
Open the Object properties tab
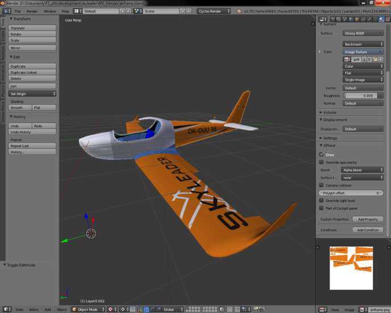(x=357, y=19)
